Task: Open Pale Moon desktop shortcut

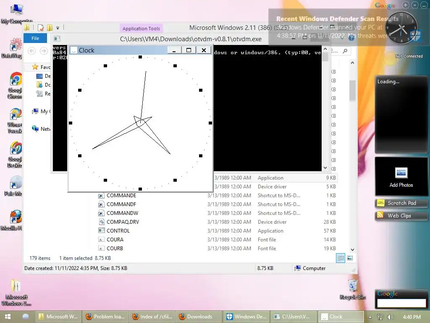Action: click(14, 186)
